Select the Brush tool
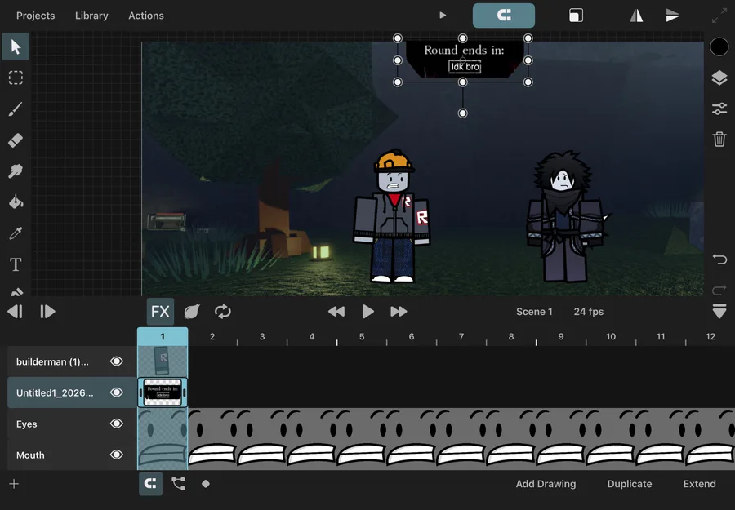This screenshot has height=510, width=735. tap(16, 109)
